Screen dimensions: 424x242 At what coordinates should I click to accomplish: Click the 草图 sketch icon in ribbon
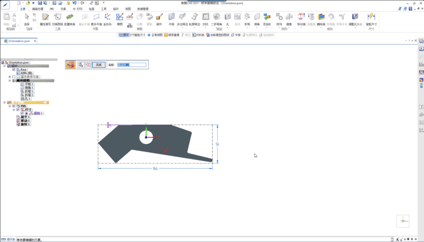[120, 17]
